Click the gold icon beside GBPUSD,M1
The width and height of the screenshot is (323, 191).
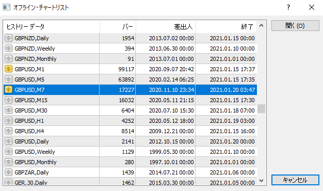(x=8, y=69)
